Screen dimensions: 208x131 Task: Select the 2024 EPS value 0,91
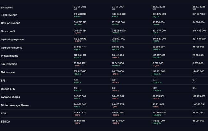[x=114, y=79]
